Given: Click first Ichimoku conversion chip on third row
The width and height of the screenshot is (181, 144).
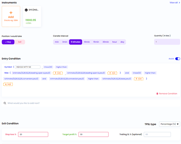Looking at the screenshot, I should (21, 79).
